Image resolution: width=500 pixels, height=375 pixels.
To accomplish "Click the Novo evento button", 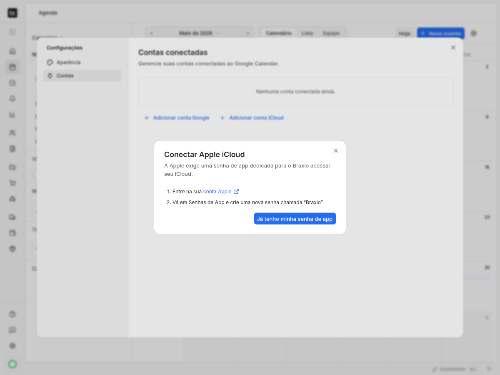I will tap(440, 33).
